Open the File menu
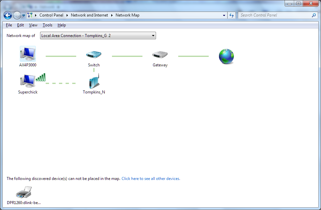 click(9, 25)
